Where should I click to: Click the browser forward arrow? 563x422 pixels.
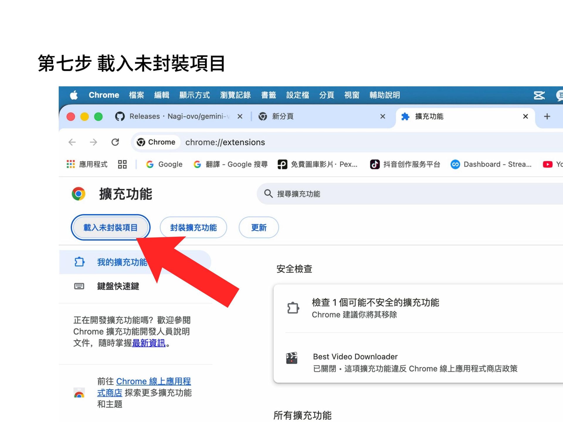pyautogui.click(x=93, y=142)
